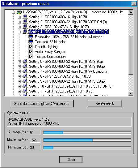Click the computer icon for Setting 7
Viewport: 138px width, 168px height.
(25, 71)
